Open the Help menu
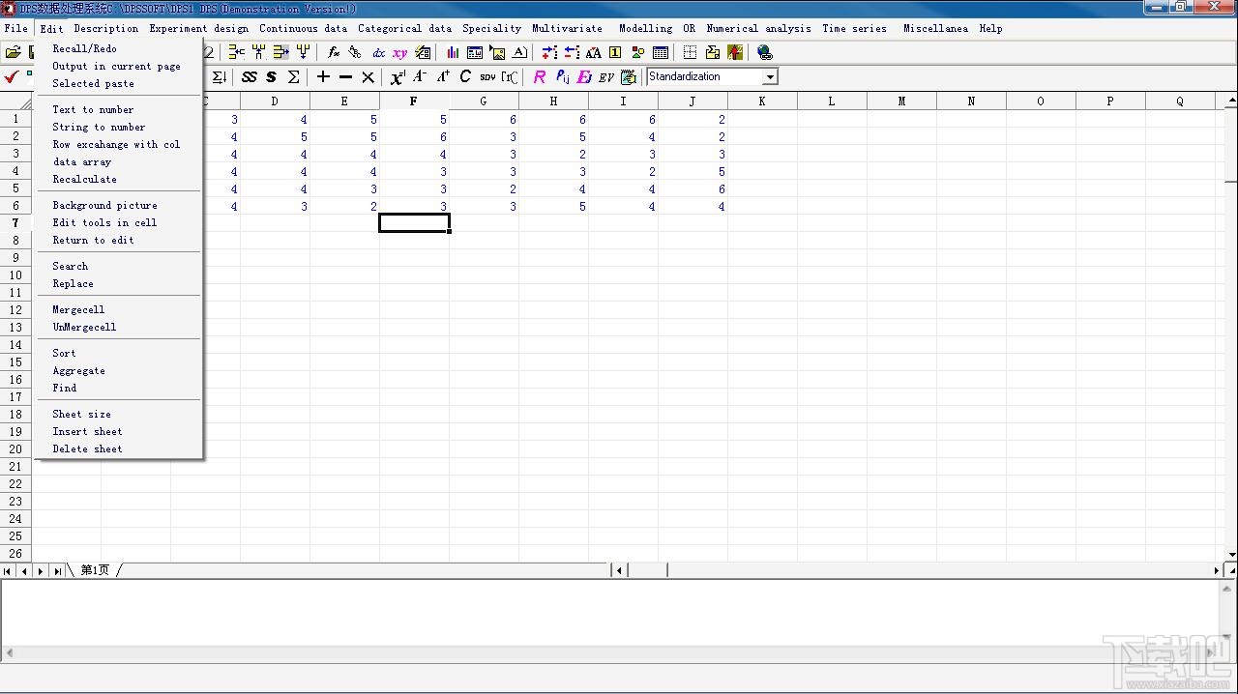 click(990, 28)
